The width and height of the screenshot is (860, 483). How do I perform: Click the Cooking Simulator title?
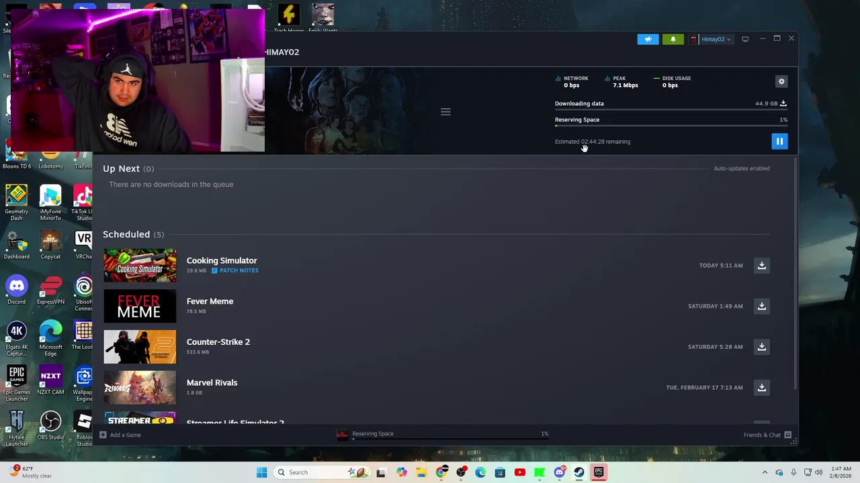point(222,260)
